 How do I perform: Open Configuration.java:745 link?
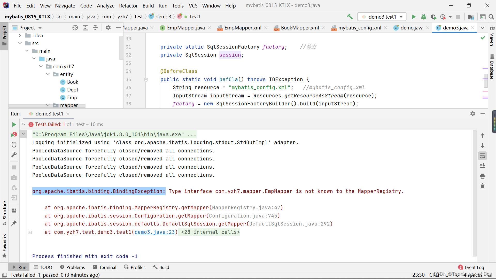(243, 216)
